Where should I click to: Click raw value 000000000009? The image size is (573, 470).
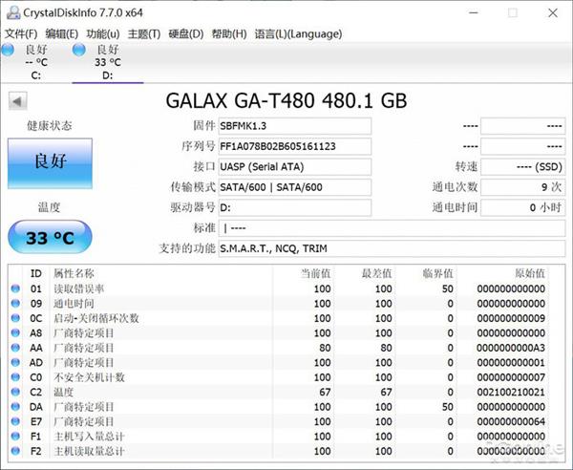tap(511, 318)
